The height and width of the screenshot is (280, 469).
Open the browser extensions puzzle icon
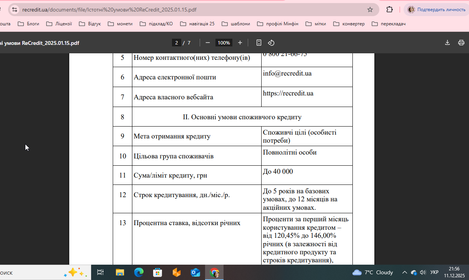coord(389,10)
